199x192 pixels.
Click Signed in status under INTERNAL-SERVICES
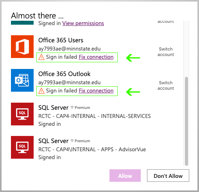point(50,124)
